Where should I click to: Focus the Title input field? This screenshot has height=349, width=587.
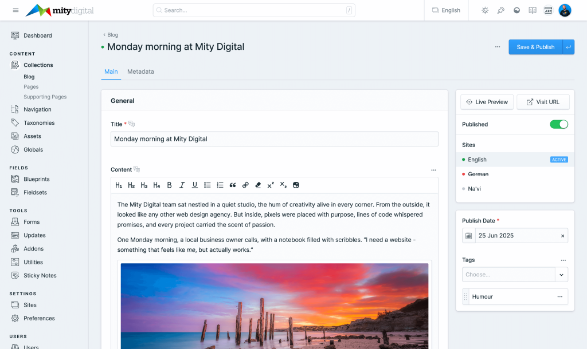275,139
